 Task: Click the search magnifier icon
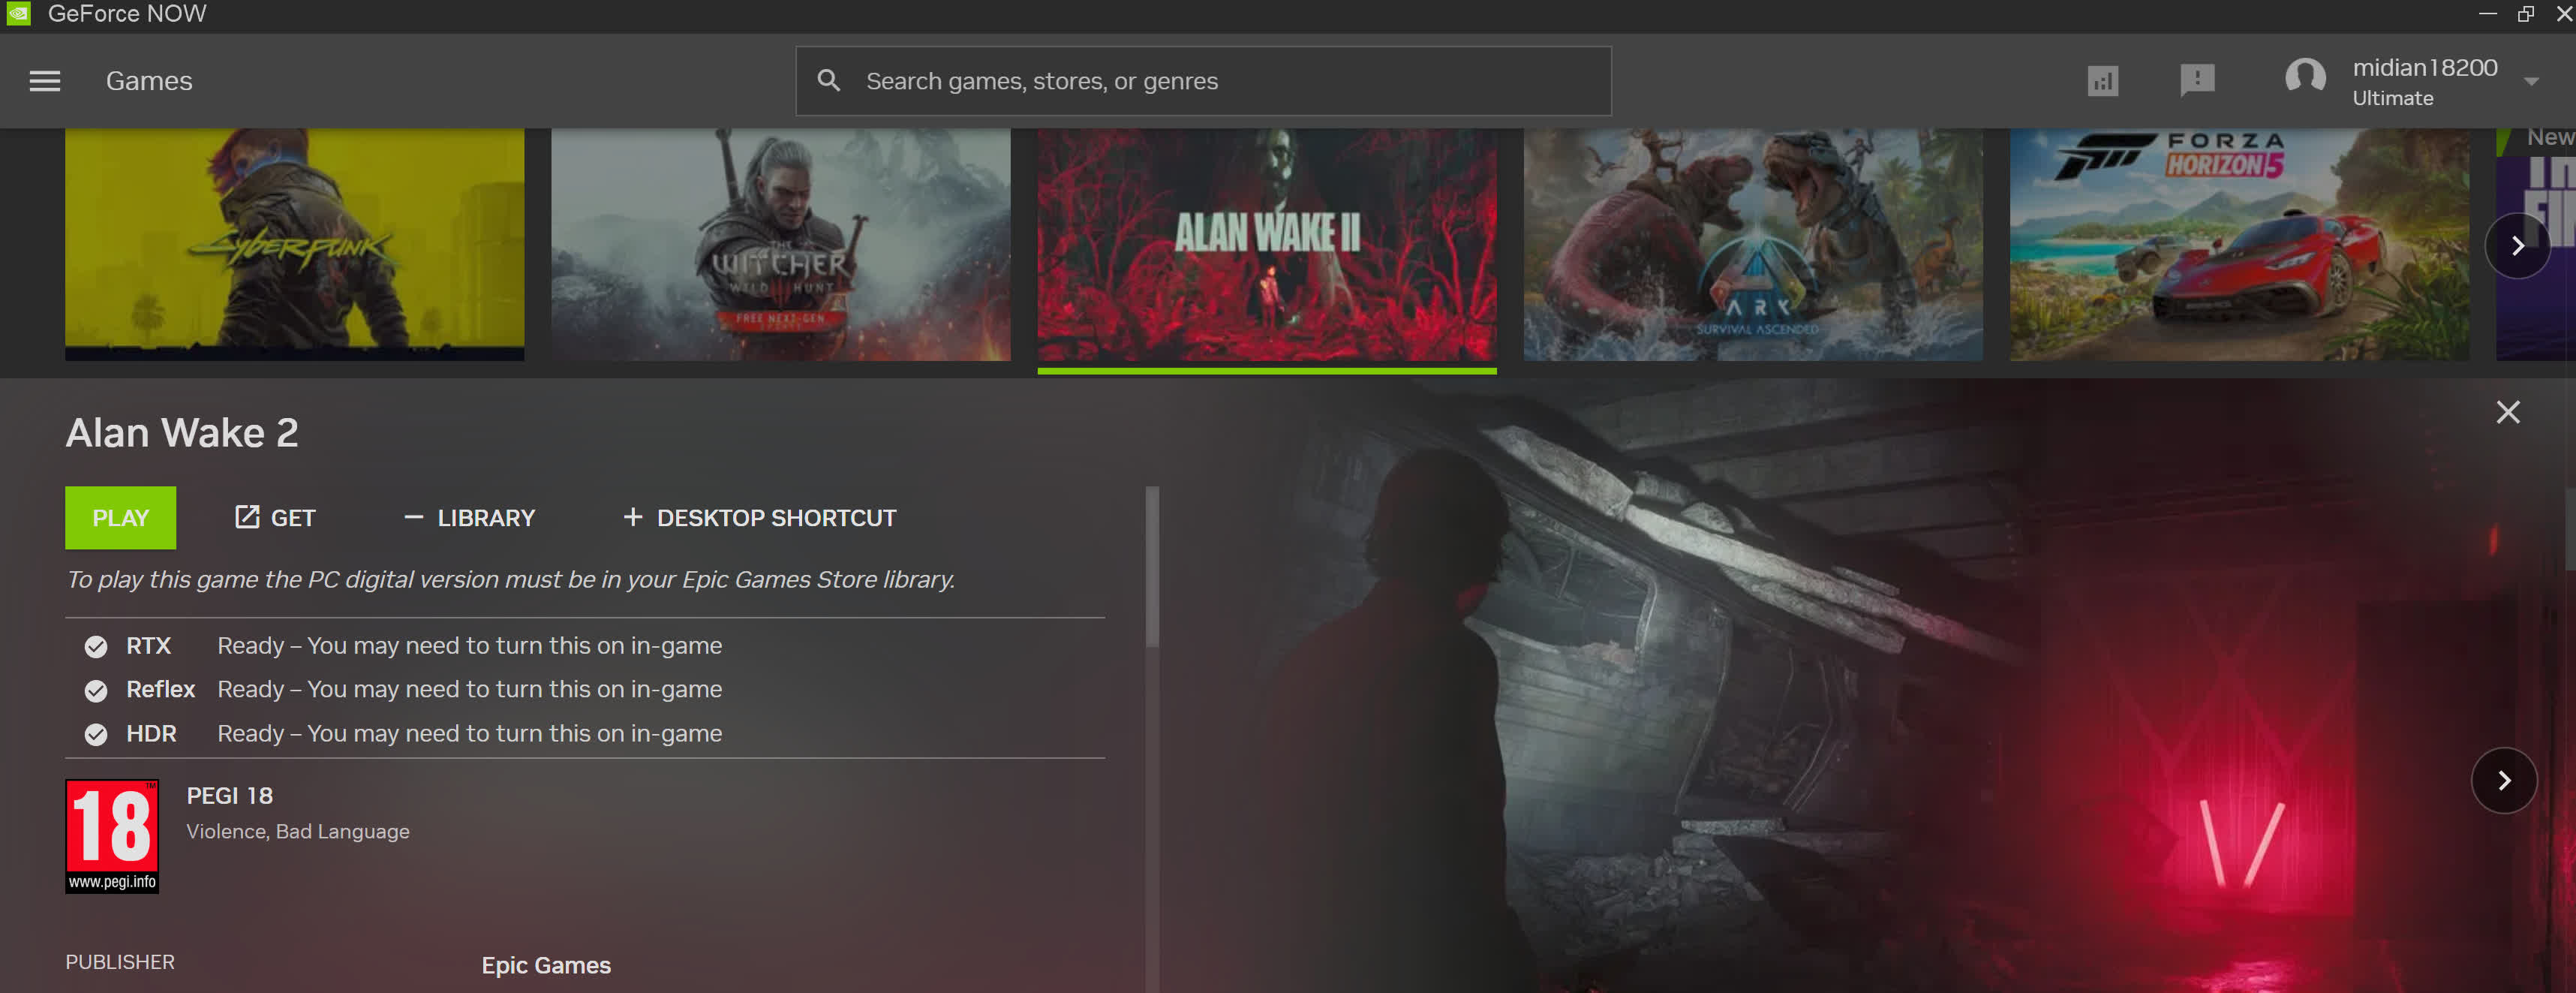click(828, 81)
